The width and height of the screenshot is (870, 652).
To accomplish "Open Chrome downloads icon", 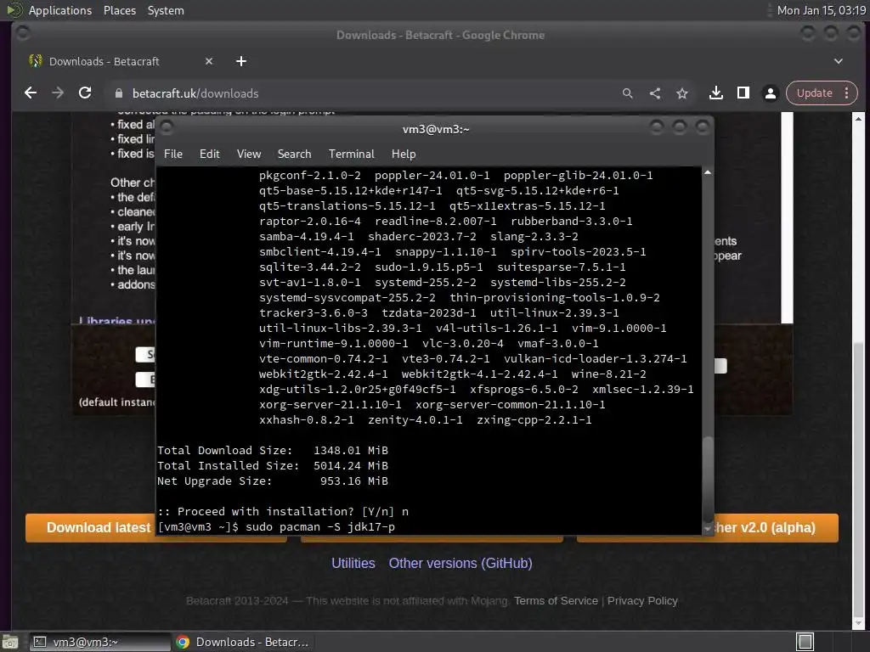I will (715, 93).
